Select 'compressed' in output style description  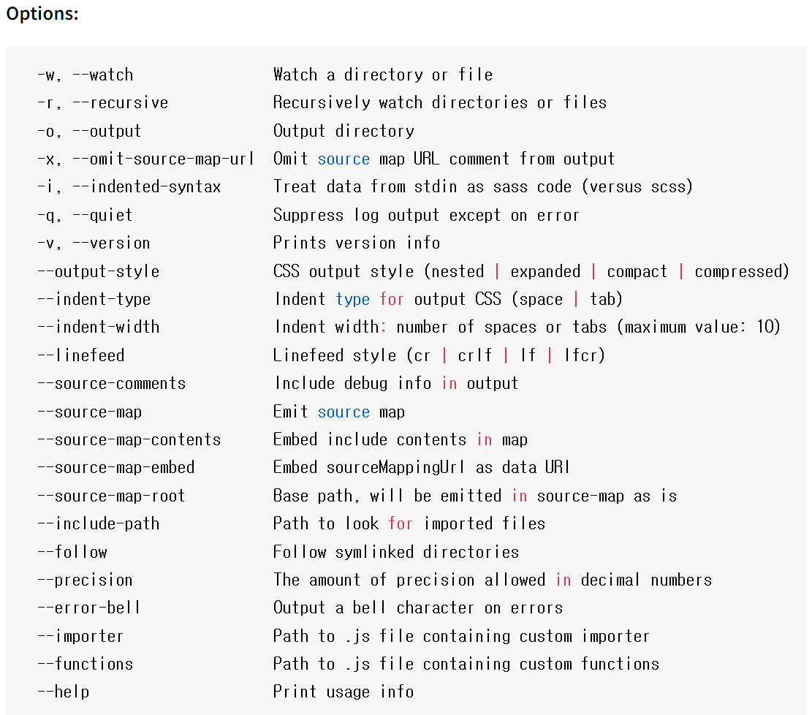click(x=742, y=271)
